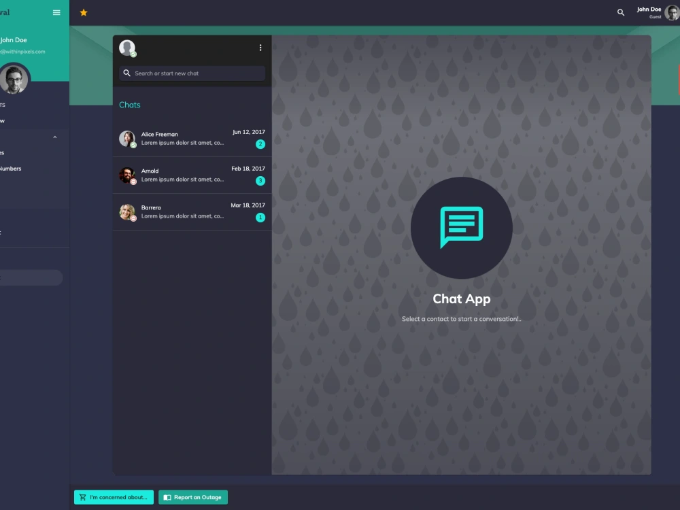The image size is (680, 510).
Task: Open Arnold conversation
Action: tap(192, 175)
